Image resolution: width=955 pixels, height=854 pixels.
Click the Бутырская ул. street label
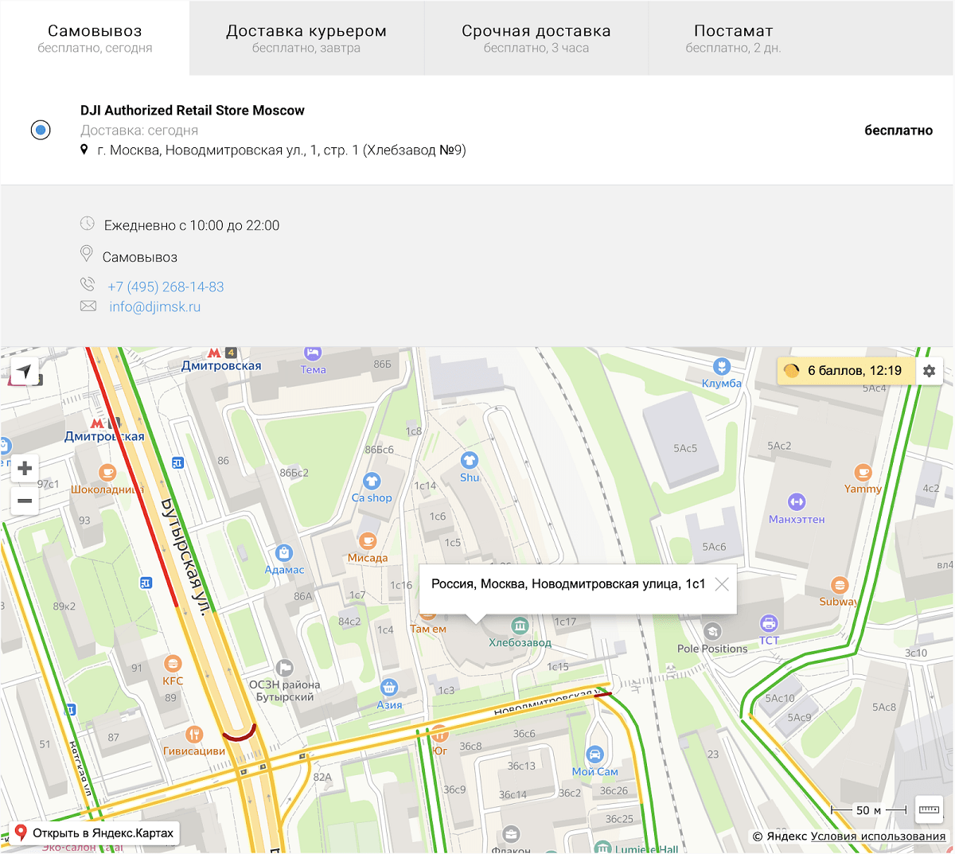click(x=187, y=556)
